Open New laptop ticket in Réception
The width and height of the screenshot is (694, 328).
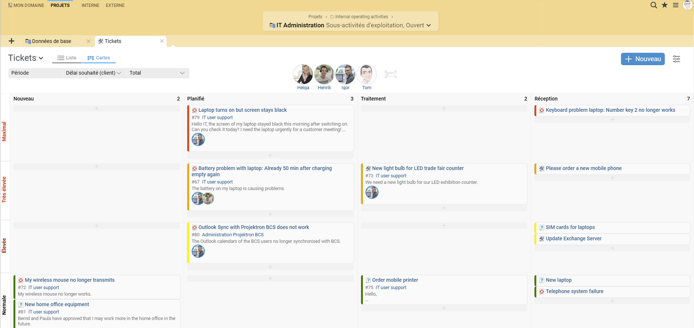coord(559,280)
